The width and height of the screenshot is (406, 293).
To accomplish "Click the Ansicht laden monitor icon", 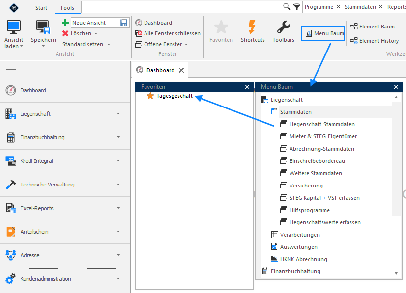I will [13, 27].
